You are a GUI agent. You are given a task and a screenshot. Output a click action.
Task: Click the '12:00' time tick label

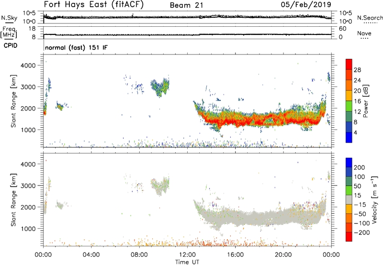(x=187, y=255)
